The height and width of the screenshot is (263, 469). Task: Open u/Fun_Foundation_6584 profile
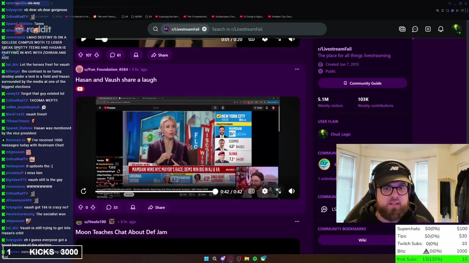[106, 69]
